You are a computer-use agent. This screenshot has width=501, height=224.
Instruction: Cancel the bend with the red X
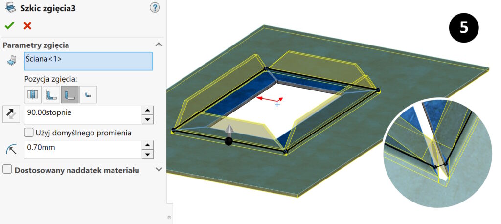pyautogui.click(x=27, y=25)
